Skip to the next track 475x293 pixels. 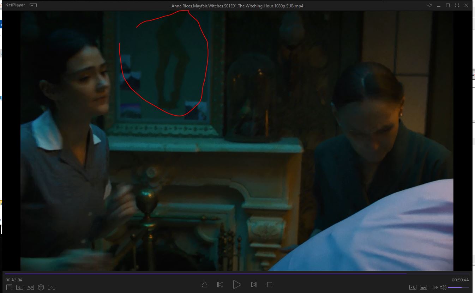click(254, 285)
